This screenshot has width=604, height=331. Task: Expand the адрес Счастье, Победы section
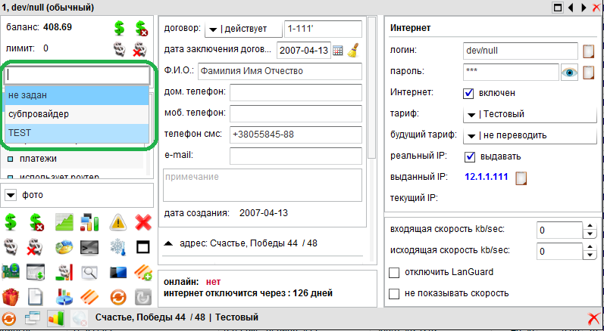(168, 243)
